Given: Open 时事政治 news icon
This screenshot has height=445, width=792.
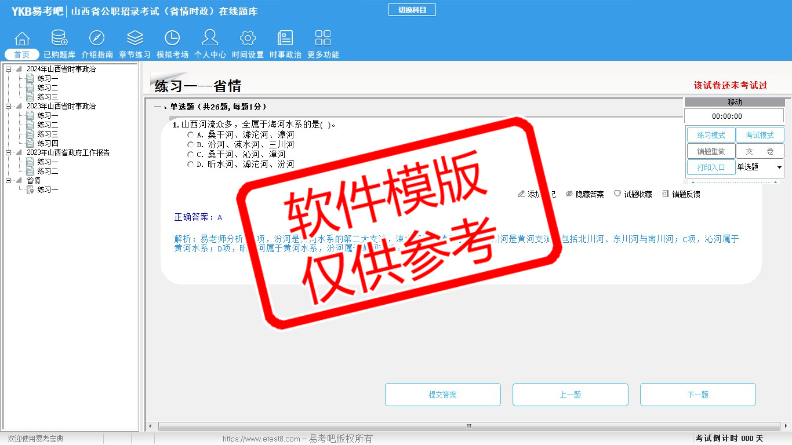Looking at the screenshot, I should click(x=285, y=39).
